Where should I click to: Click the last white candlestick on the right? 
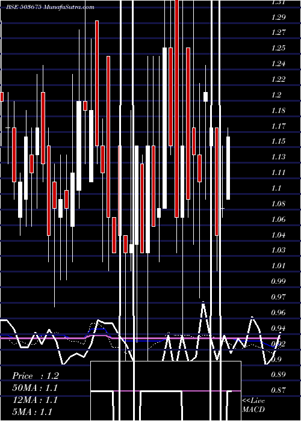pos(228,168)
